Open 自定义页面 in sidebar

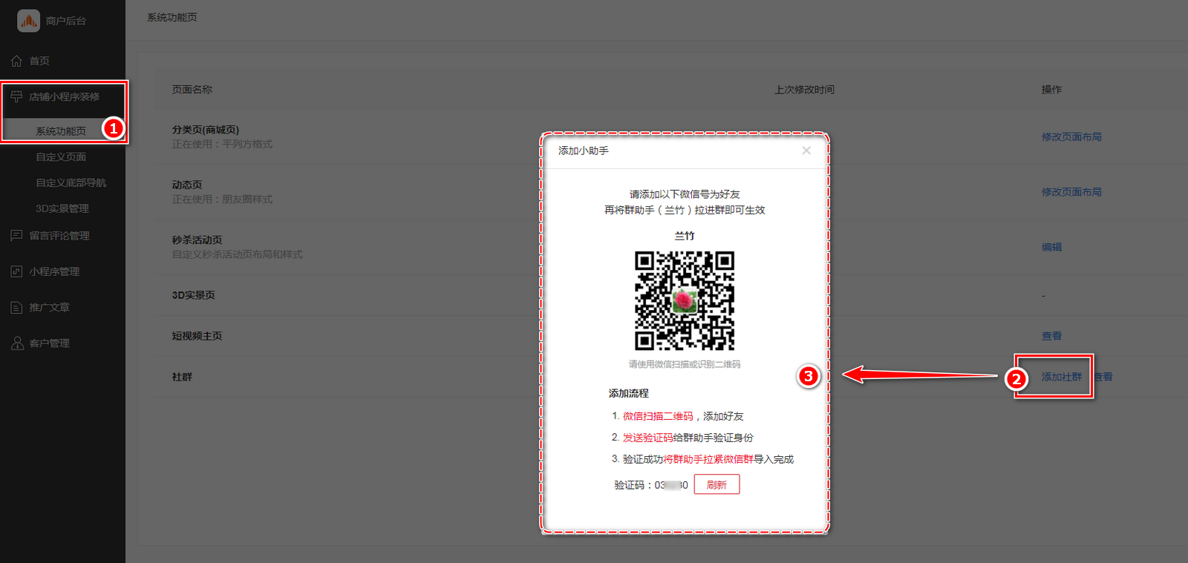(61, 157)
